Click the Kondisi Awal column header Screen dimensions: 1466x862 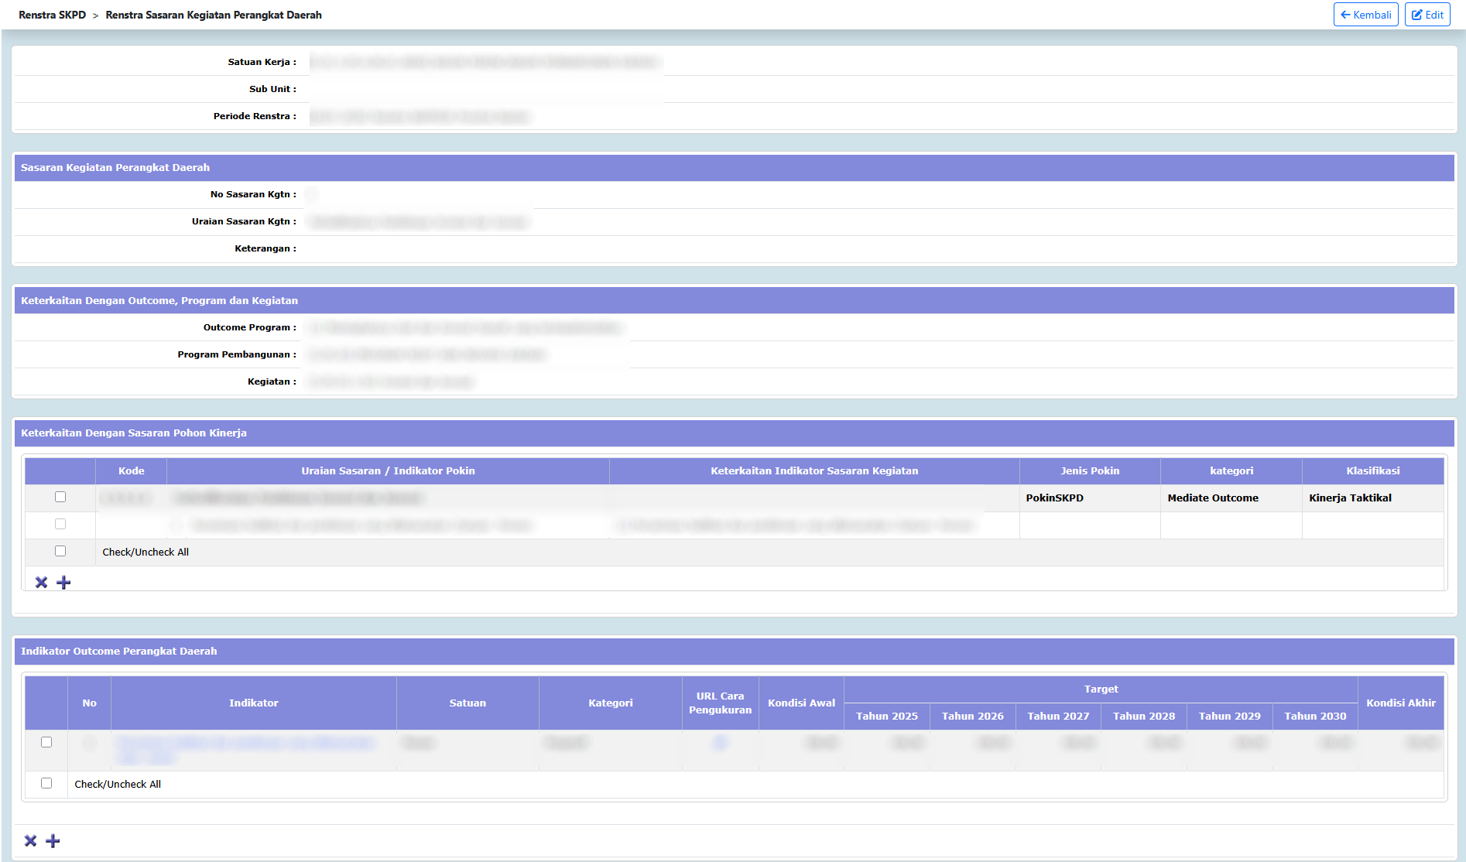(x=801, y=703)
